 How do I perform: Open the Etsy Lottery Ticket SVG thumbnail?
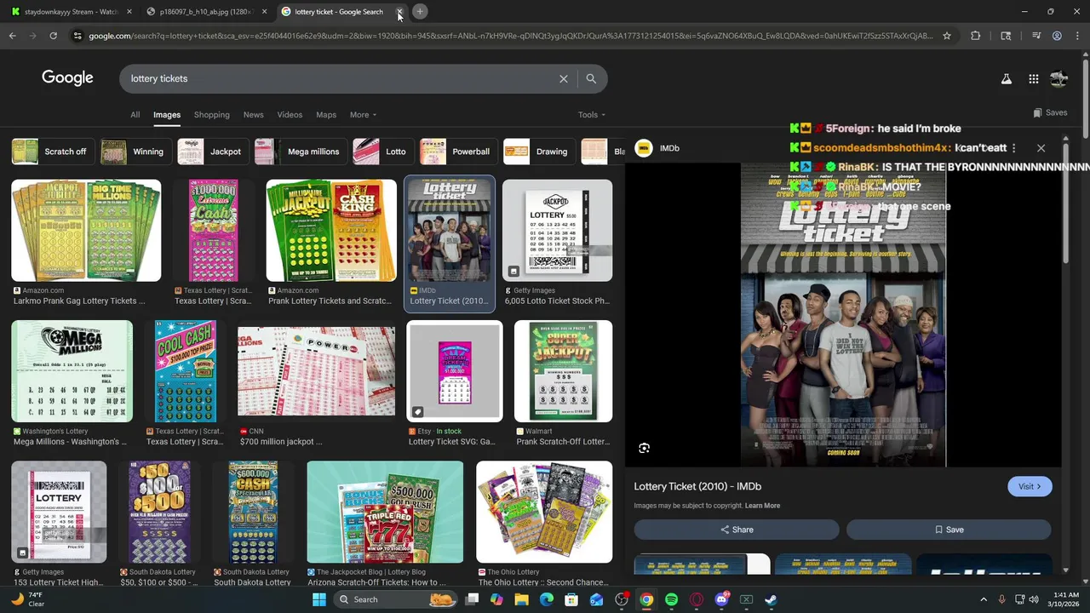coord(455,371)
